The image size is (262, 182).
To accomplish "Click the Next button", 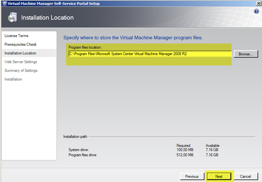I will tap(219, 176).
